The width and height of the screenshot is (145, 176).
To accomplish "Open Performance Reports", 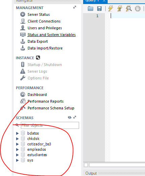I will (x=45, y=101).
